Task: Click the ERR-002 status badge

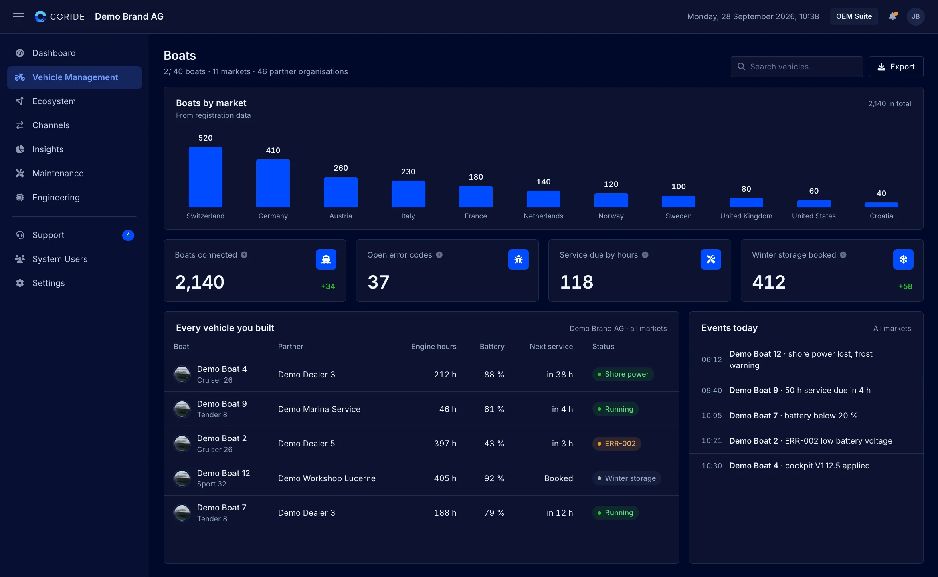Action: [x=617, y=444]
